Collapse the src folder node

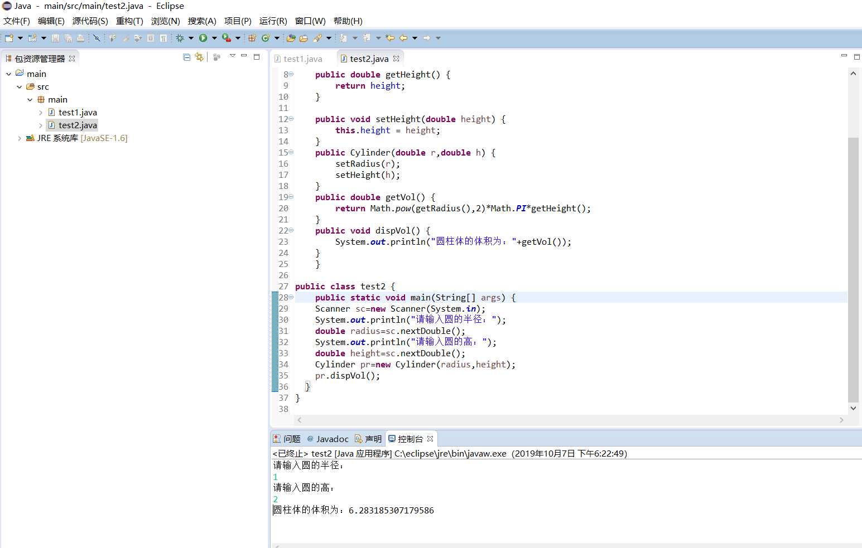(x=19, y=86)
